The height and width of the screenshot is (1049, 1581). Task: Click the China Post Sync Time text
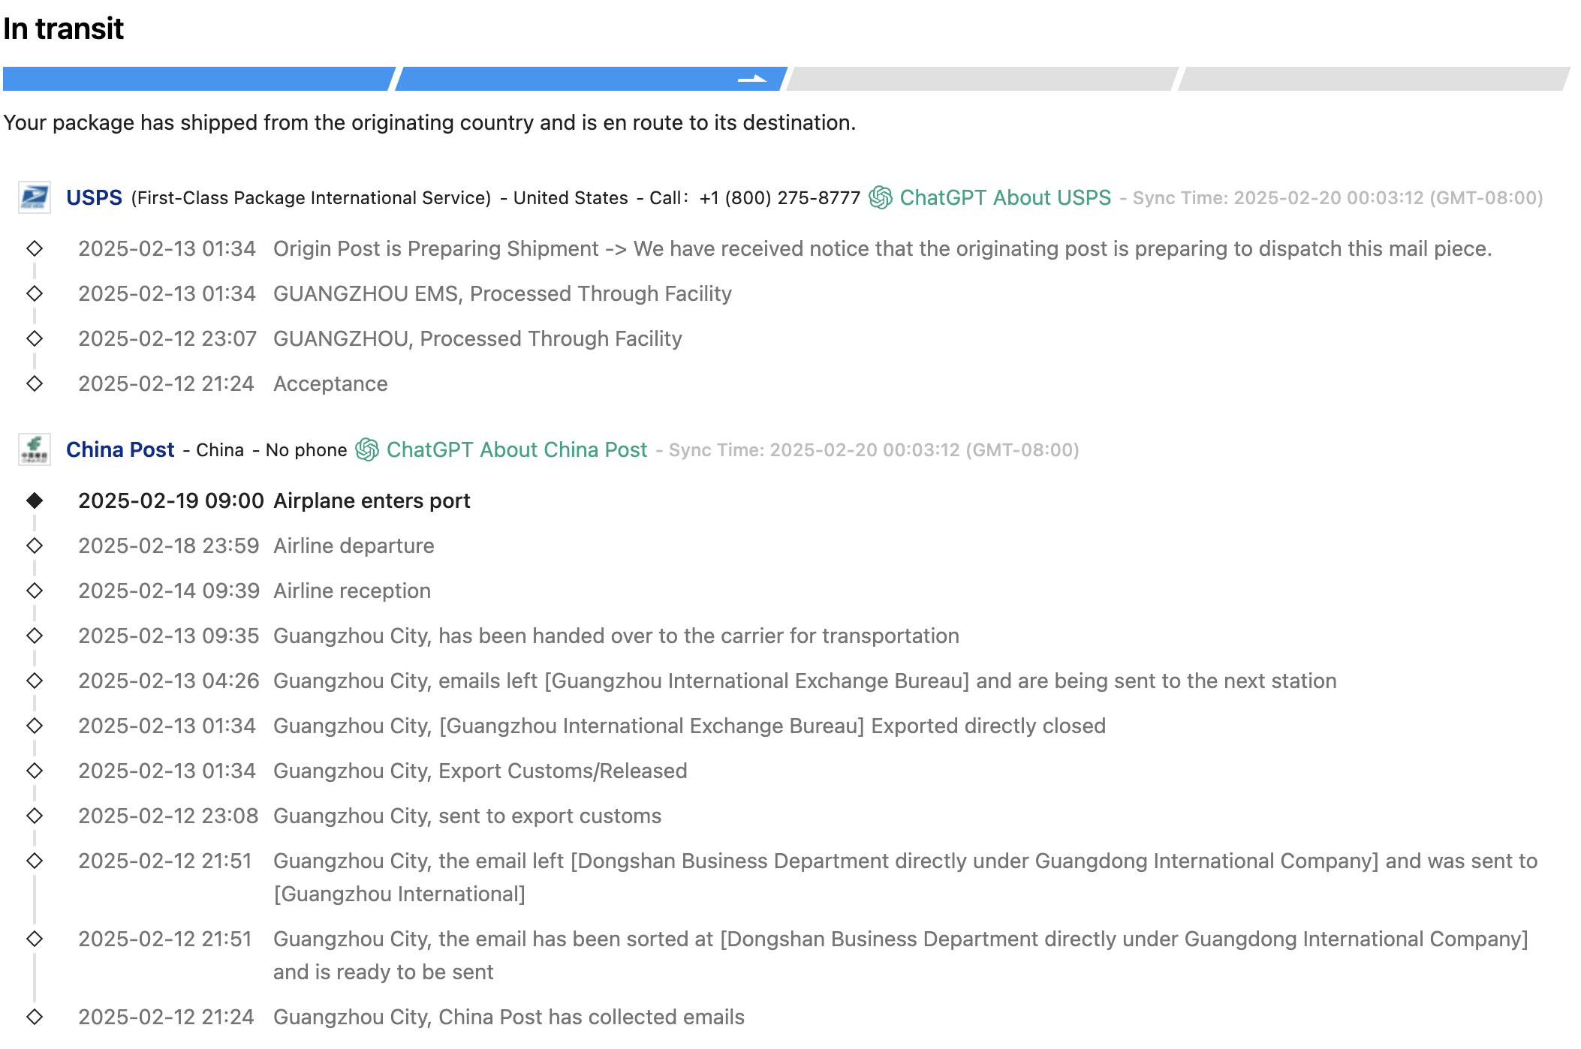[x=874, y=450]
